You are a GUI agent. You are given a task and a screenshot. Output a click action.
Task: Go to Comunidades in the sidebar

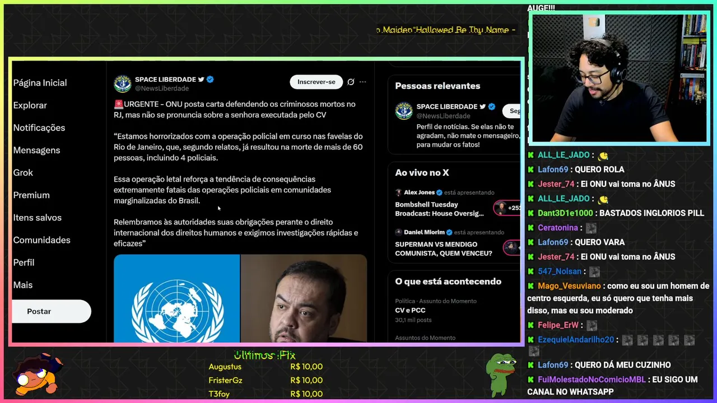tap(41, 240)
